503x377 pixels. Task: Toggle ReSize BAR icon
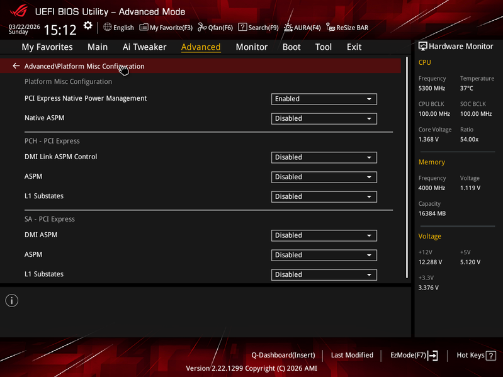pos(331,27)
